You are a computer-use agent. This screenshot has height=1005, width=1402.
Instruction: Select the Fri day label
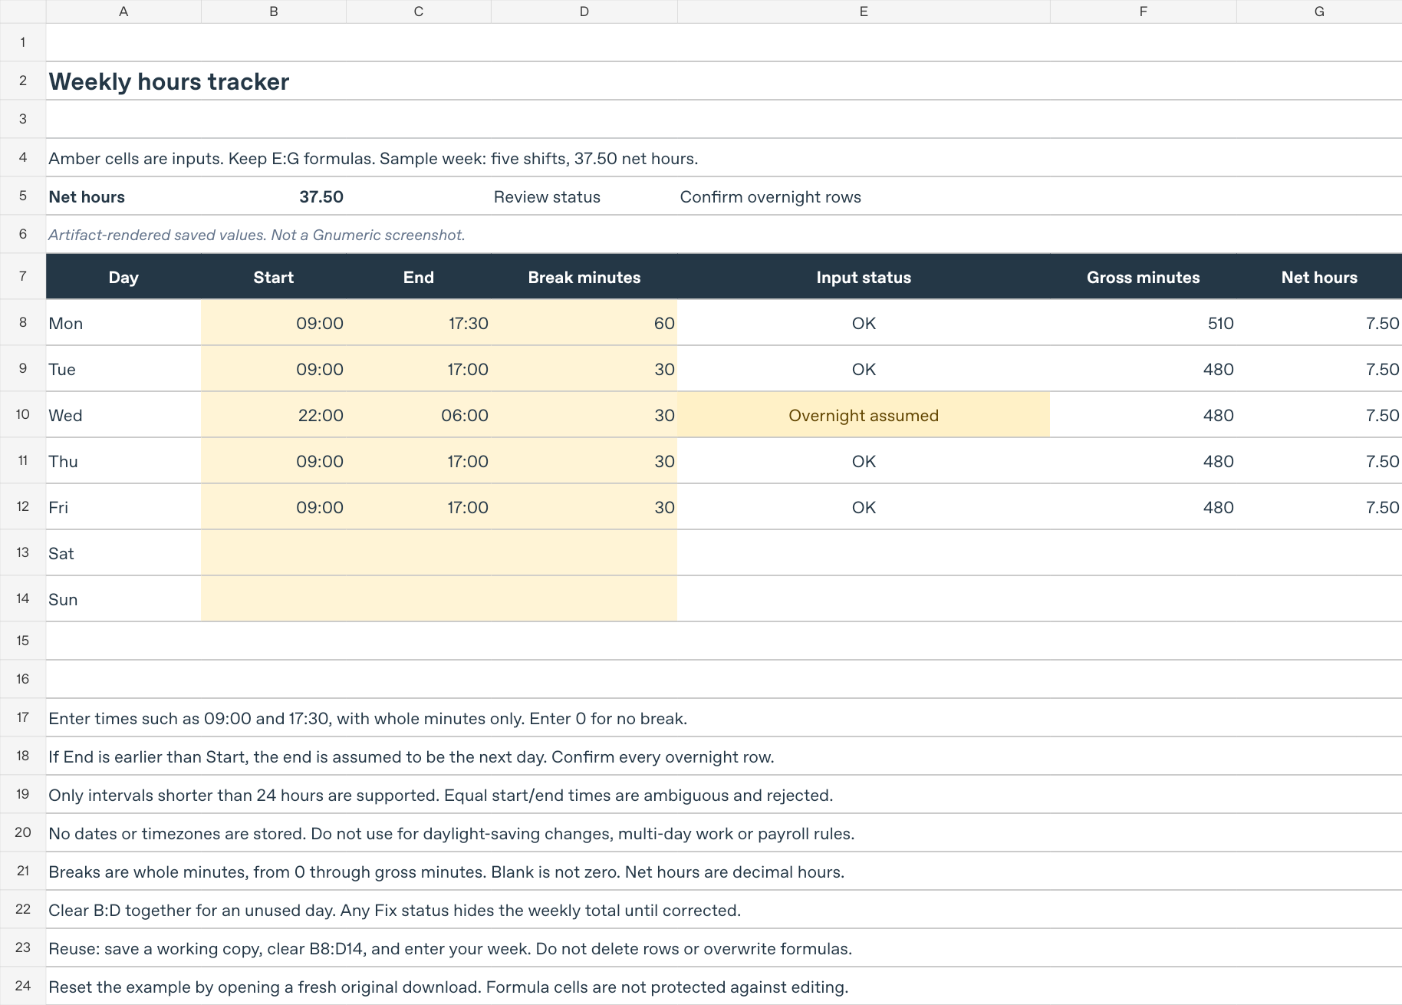(58, 507)
